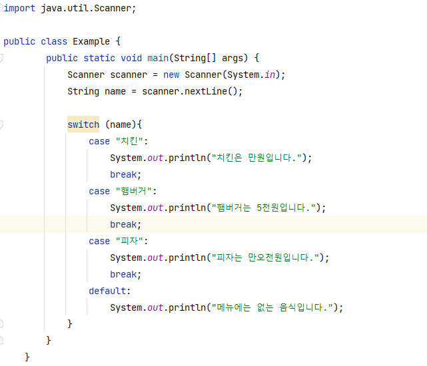Click the 'class' keyword

54,41
